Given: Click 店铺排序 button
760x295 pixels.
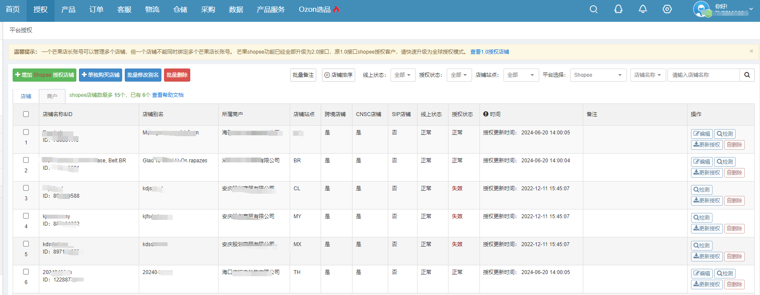Looking at the screenshot, I should tap(339, 75).
